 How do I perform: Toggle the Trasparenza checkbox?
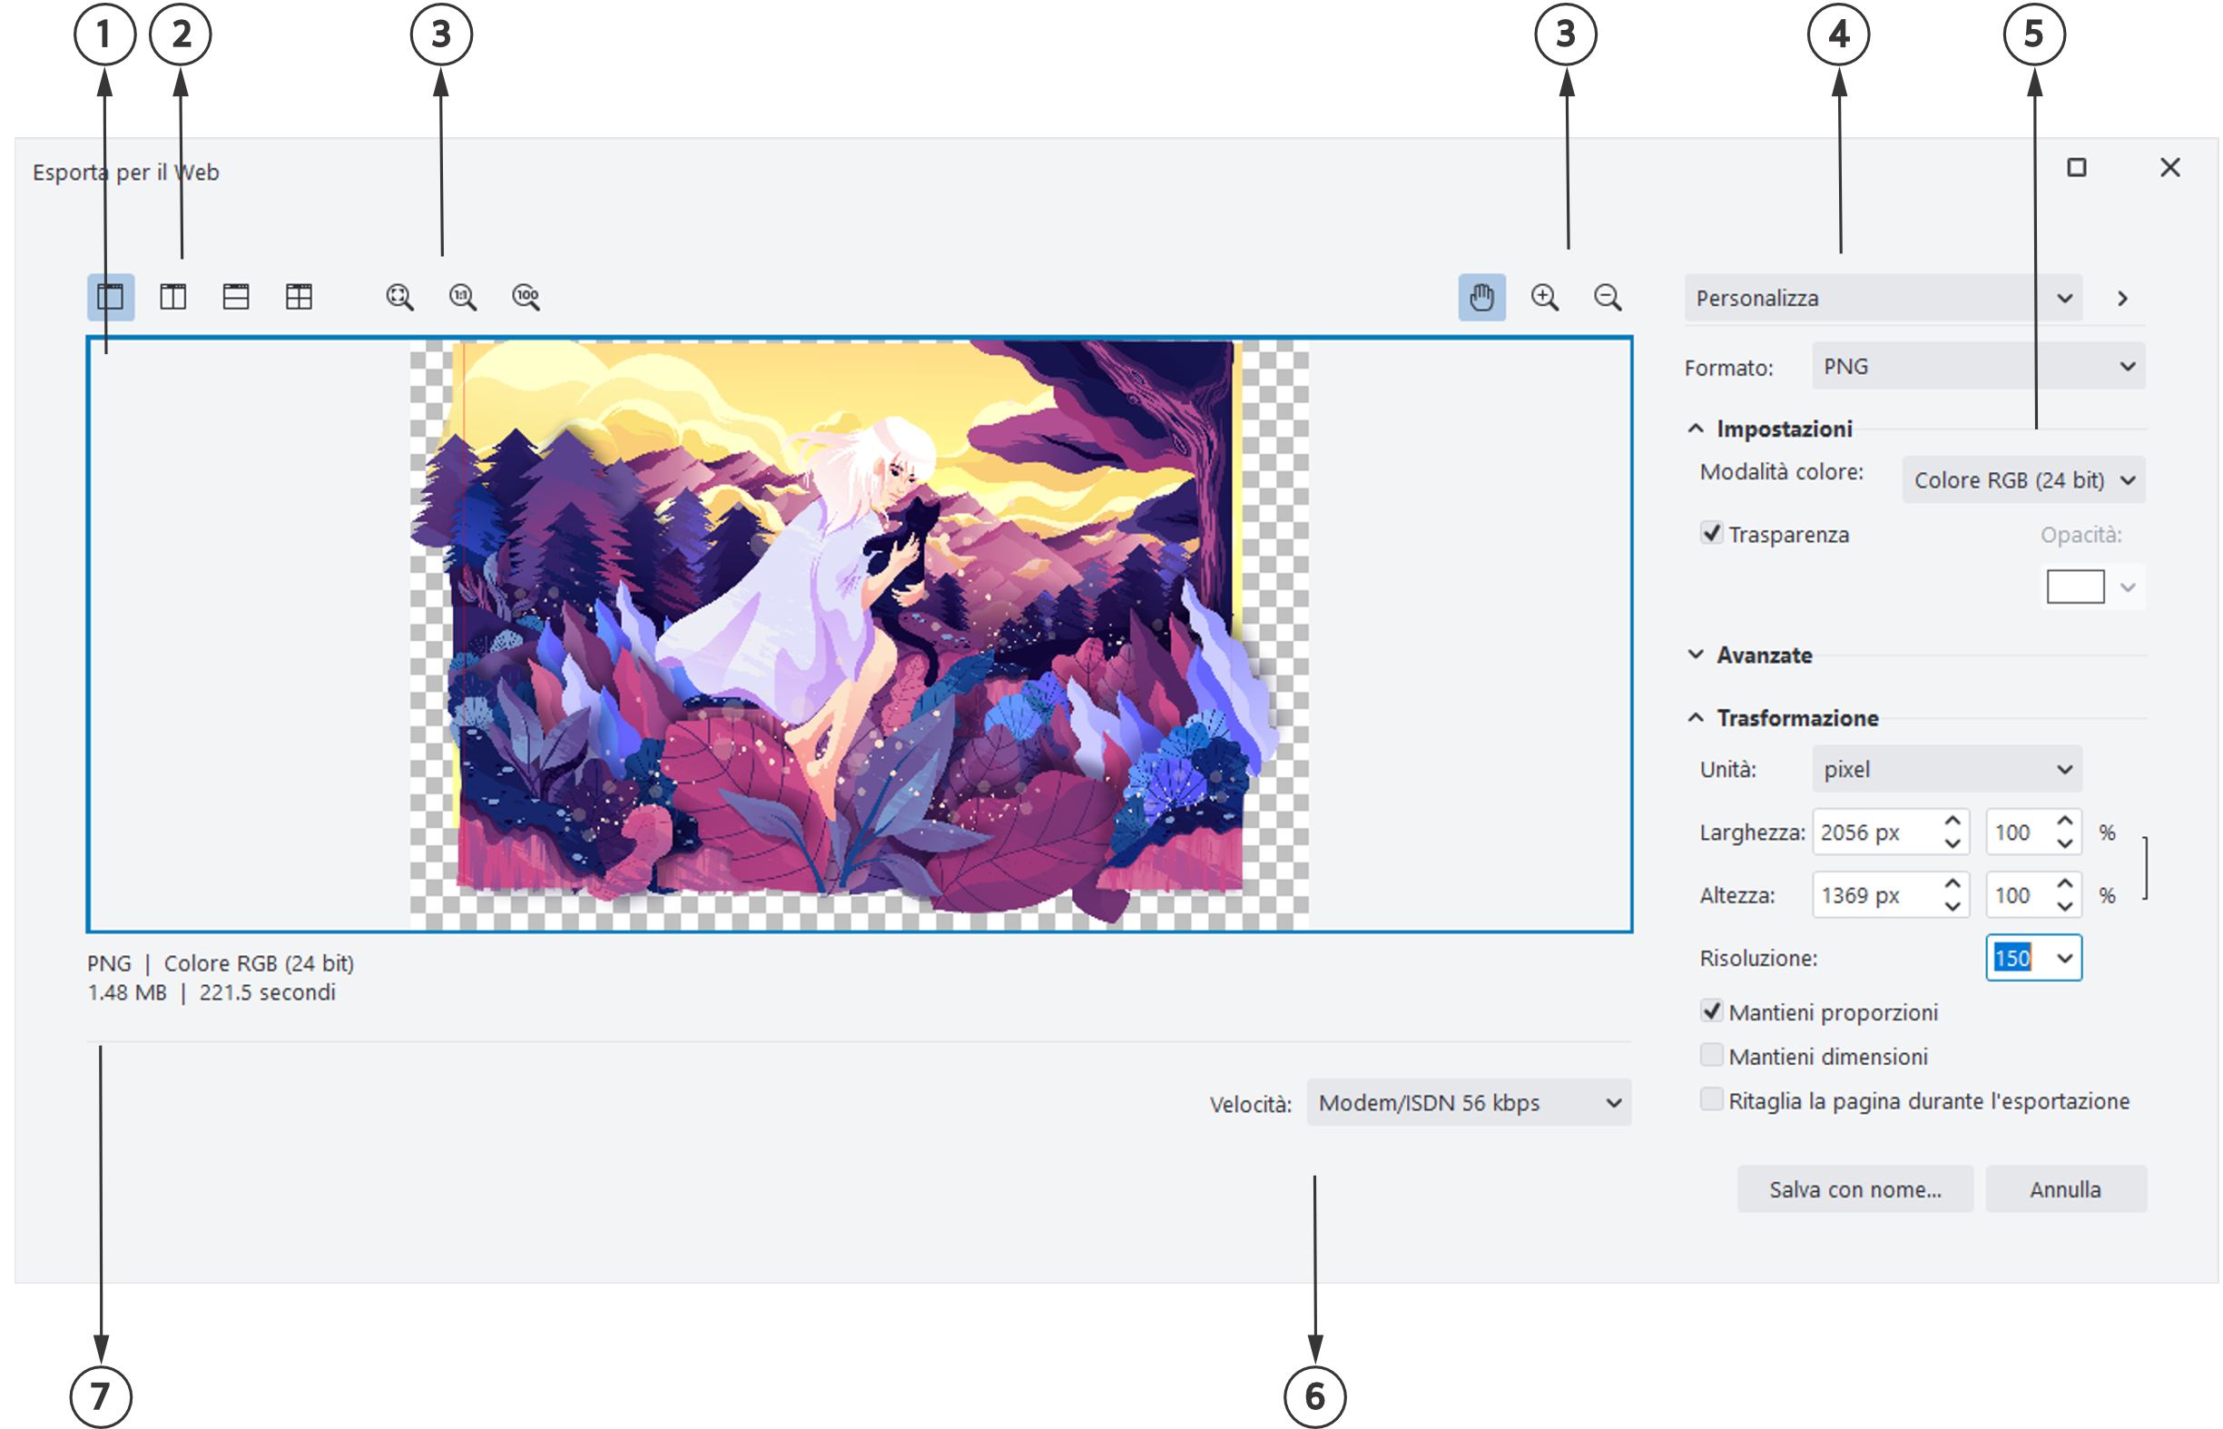click(x=1712, y=533)
